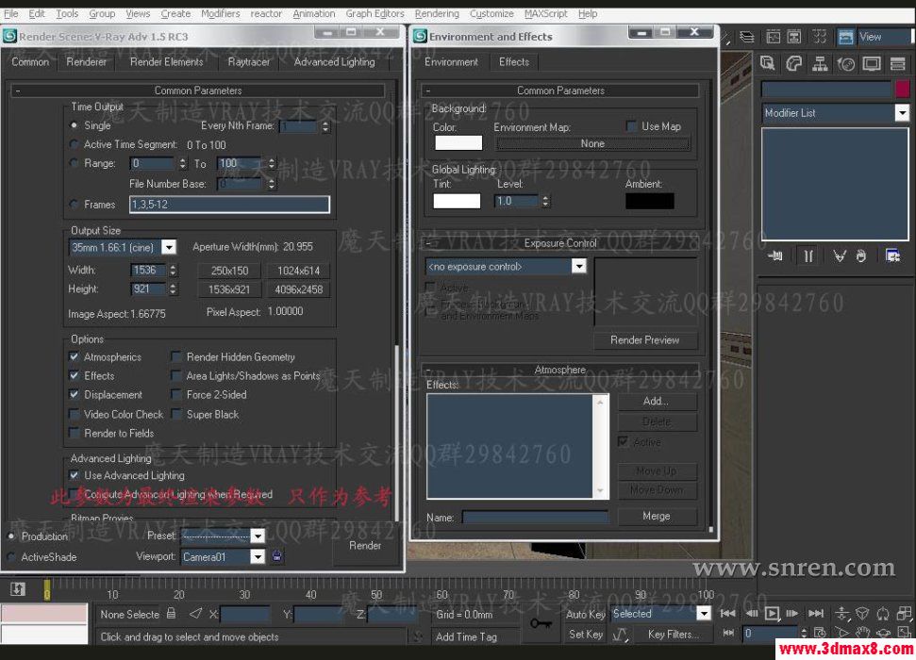Click the Global Lighting Tint swatch
The height and width of the screenshot is (660, 916).
(457, 201)
